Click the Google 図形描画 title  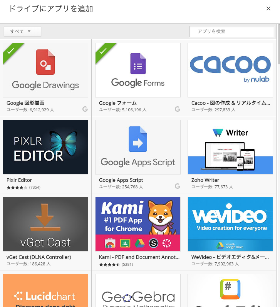pos(25,103)
